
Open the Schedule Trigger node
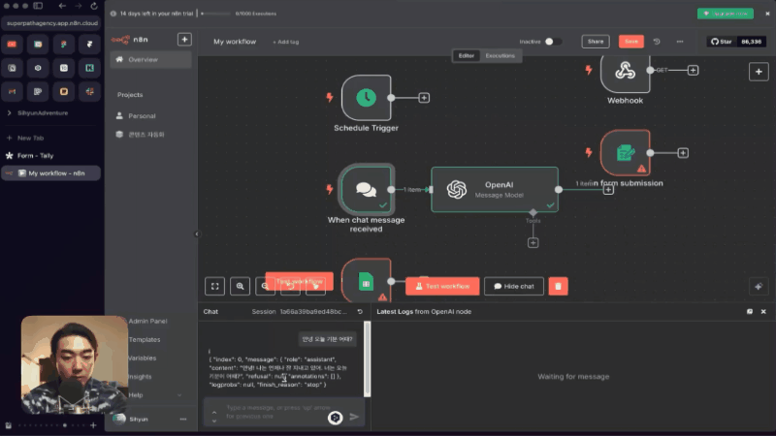point(367,98)
